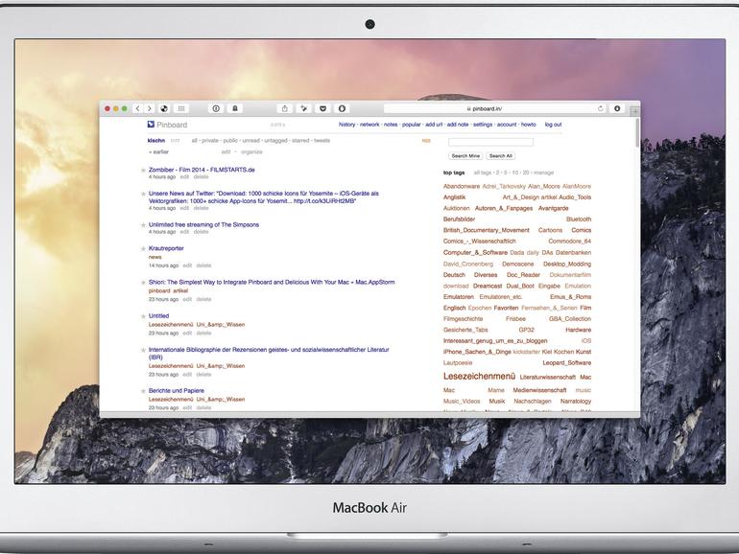Star the Unlimited free streaming of The Simpsons bookmark

pos(143,225)
